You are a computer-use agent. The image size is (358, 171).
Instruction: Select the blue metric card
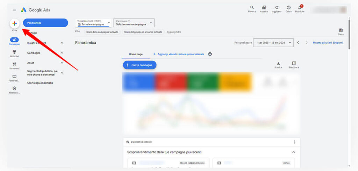point(139,82)
